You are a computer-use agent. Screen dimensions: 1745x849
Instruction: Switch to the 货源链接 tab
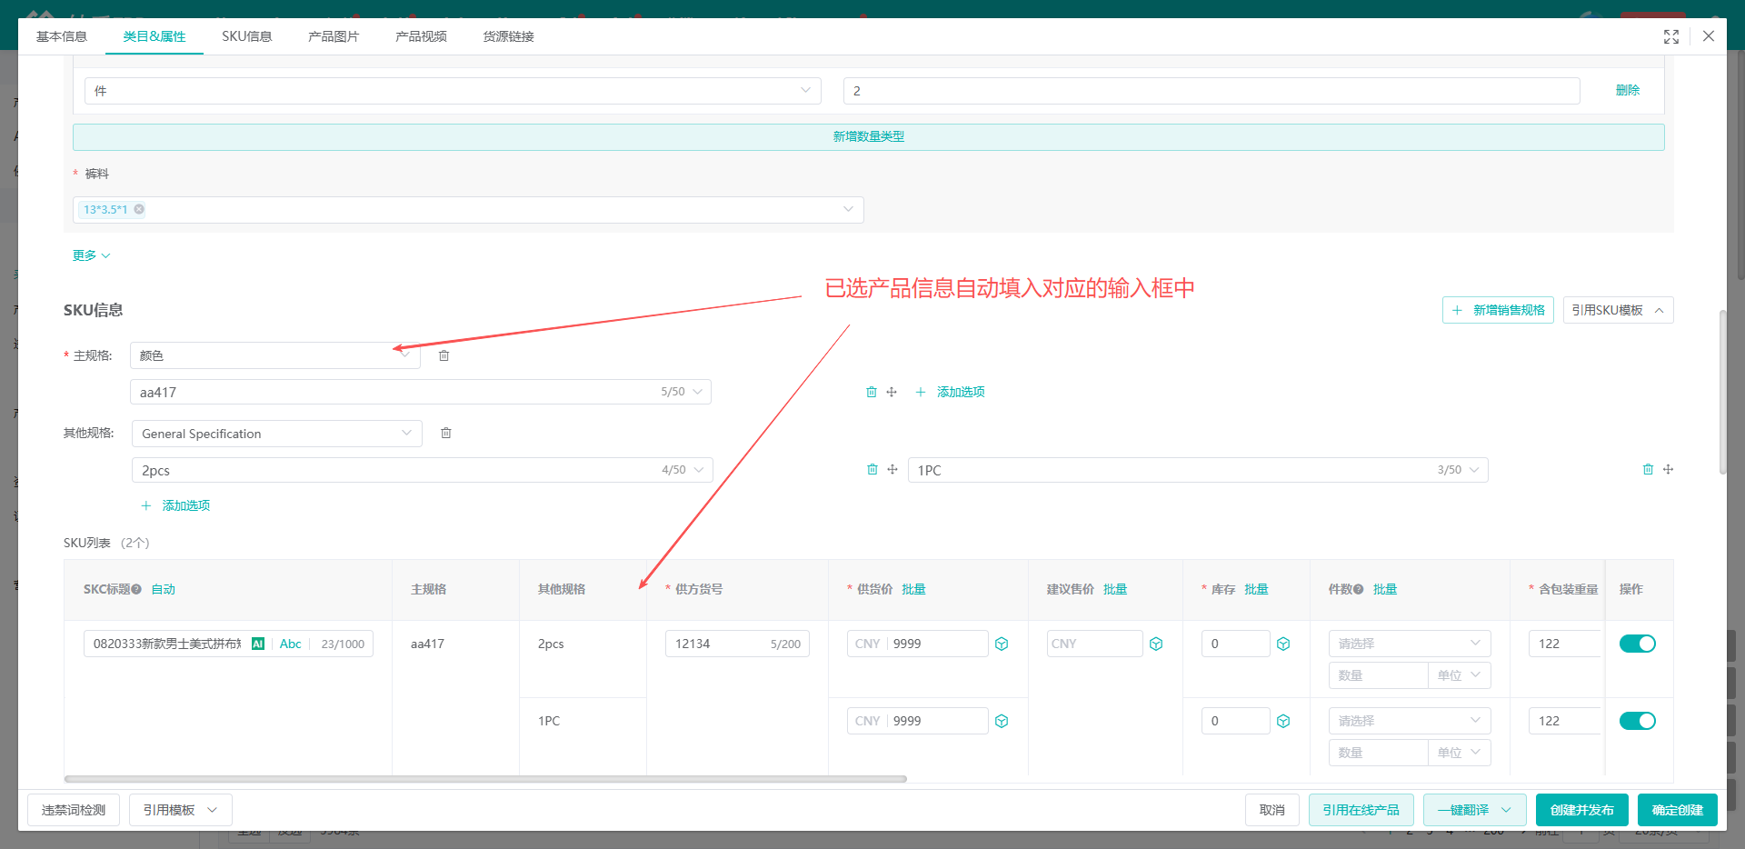(x=508, y=36)
